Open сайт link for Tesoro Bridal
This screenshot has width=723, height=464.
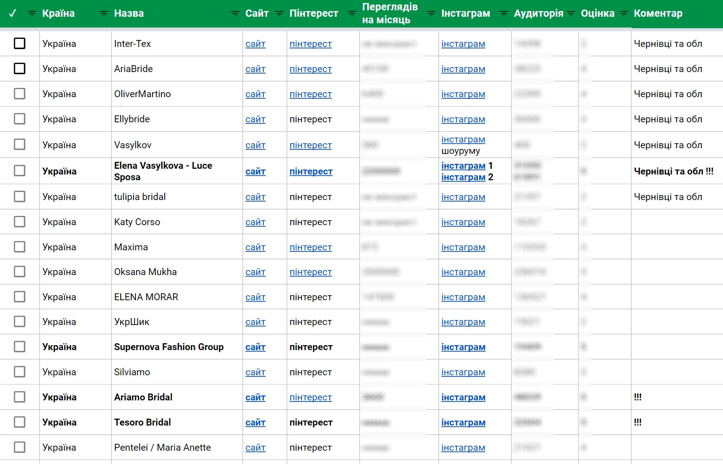[255, 422]
